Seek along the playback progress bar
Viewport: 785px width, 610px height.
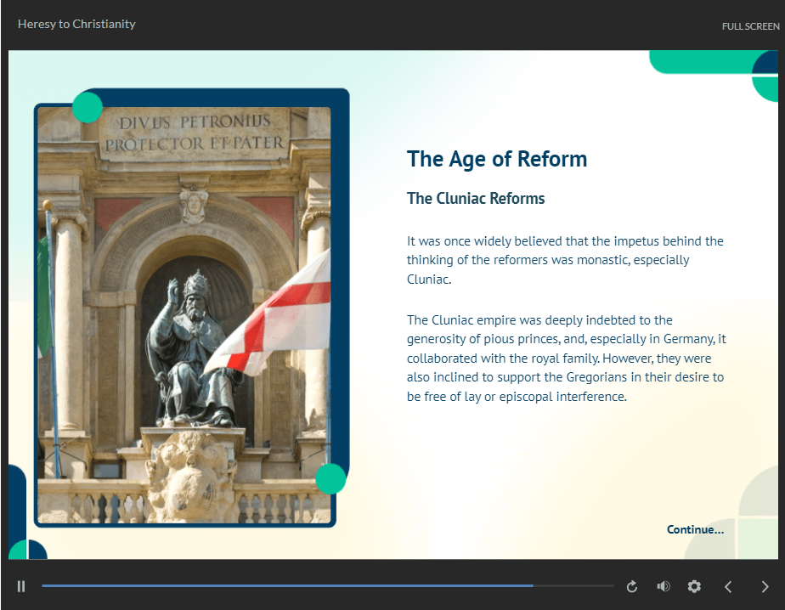pyautogui.click(x=328, y=585)
